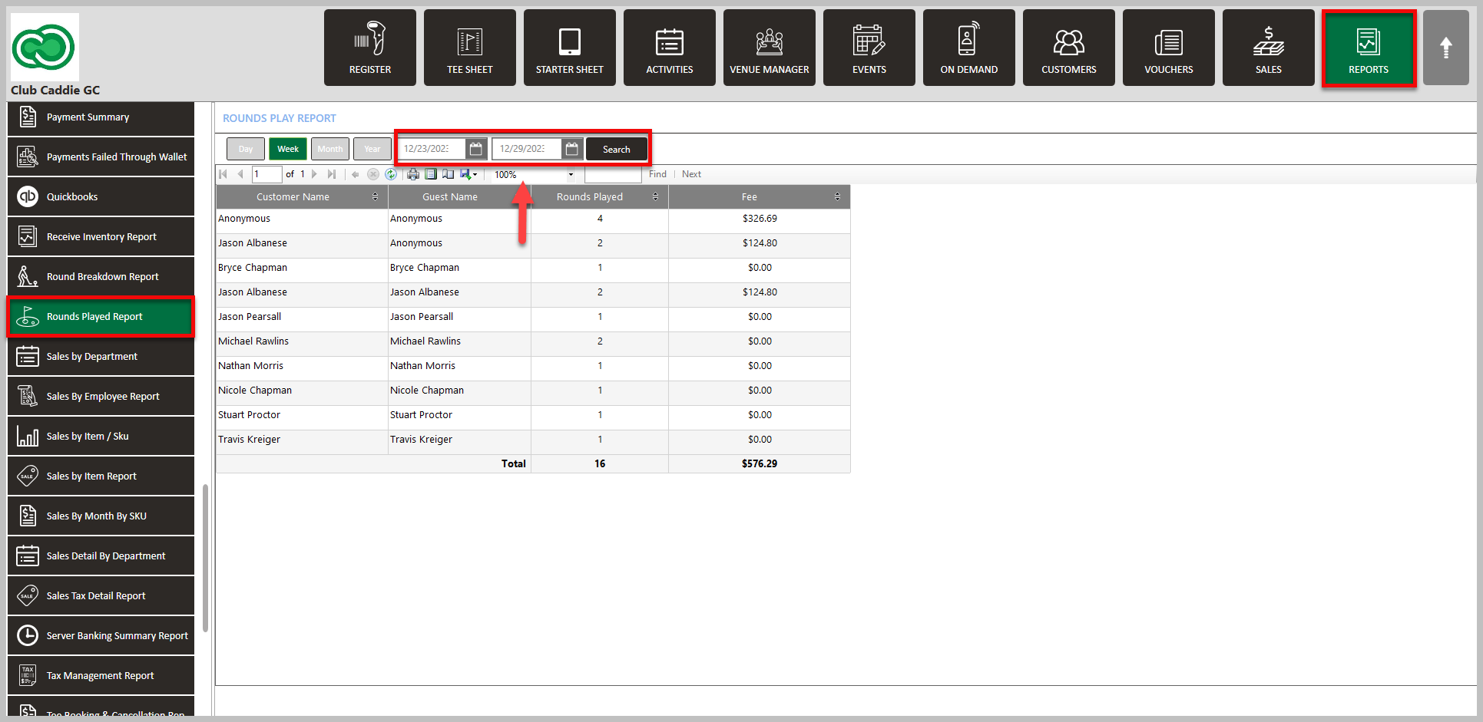Screen dimensions: 1483x722
Task: Open the Starter Sheet module
Action: pyautogui.click(x=570, y=48)
